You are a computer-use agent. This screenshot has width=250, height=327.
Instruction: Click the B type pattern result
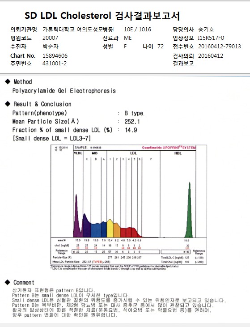(134, 113)
